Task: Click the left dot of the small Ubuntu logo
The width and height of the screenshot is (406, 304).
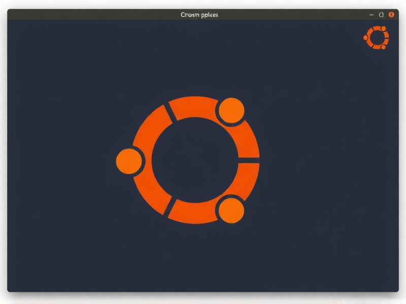Action: [x=366, y=37]
